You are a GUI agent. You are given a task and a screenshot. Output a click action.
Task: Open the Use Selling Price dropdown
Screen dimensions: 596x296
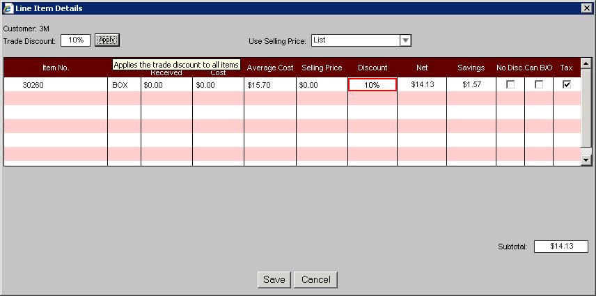pos(405,40)
